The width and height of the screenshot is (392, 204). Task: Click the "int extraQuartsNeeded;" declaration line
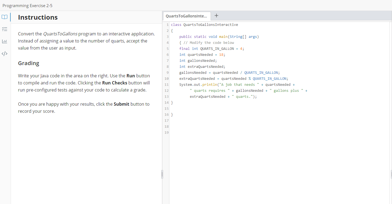click(202, 67)
